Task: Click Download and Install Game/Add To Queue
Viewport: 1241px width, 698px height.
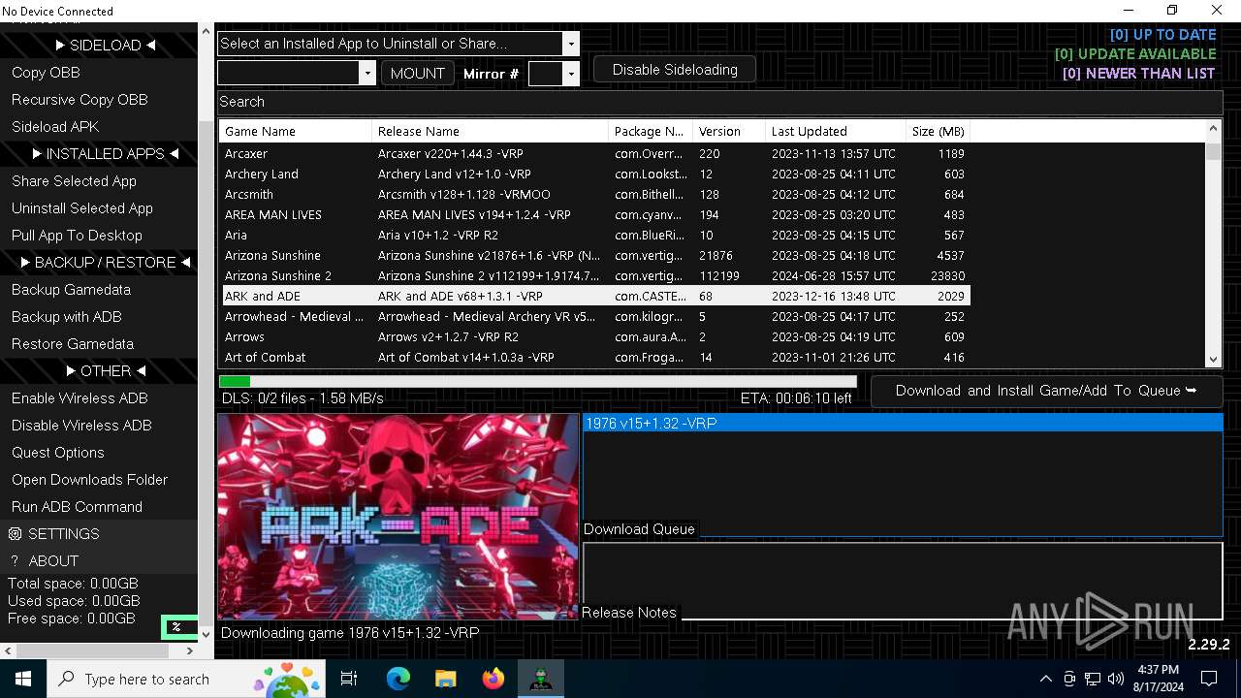Action: click(x=1046, y=391)
